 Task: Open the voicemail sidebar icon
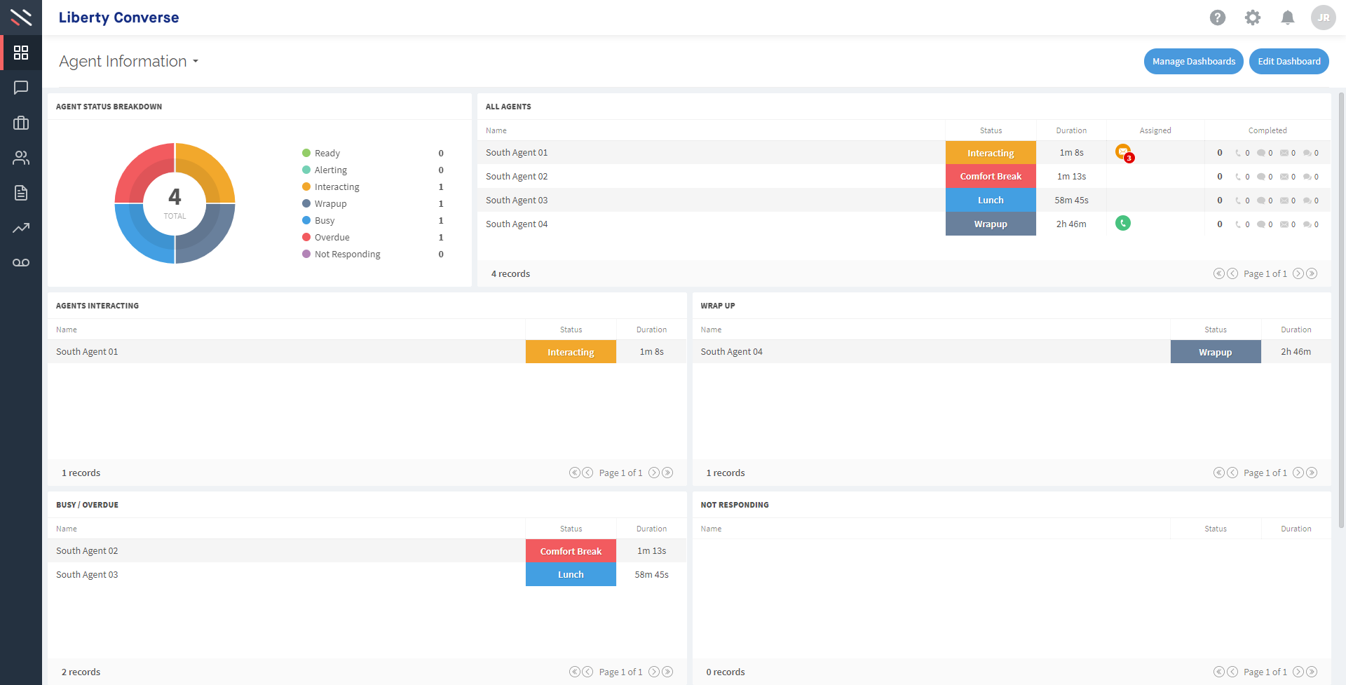21,263
